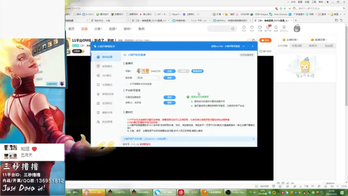Image resolution: width=348 pixels, height=196 pixels.
Task: Open the 房间设置 sidebar item in the danmaku helper
Action: 106,57
